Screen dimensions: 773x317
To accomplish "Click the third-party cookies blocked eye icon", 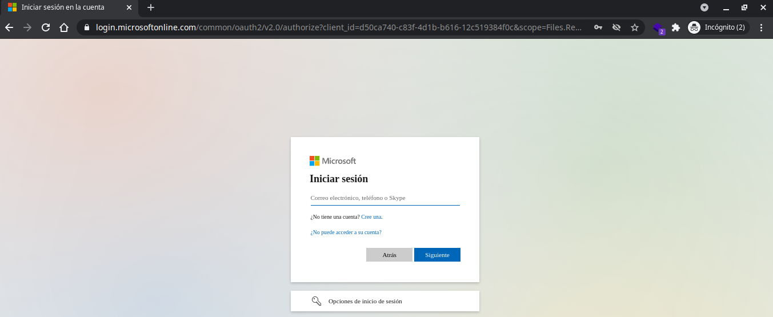I will 616,27.
